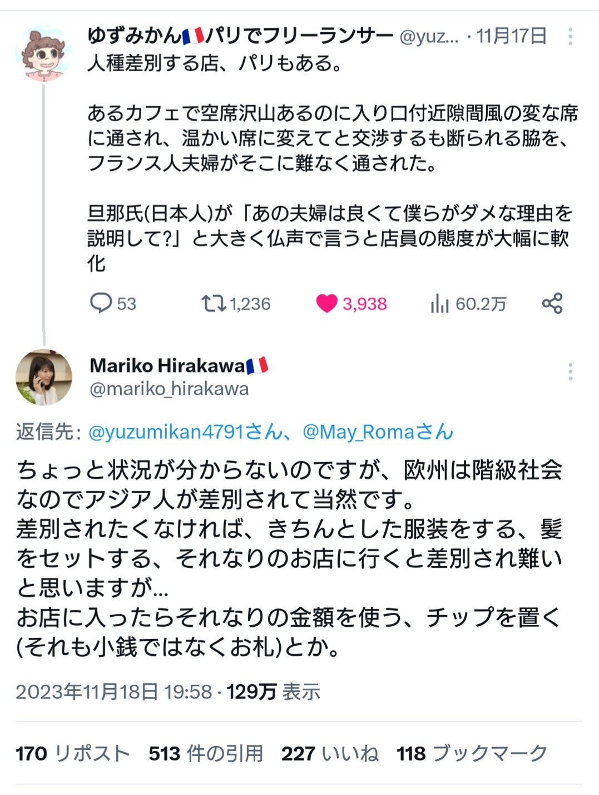Open three-dot menu on Mariko Hirakawa reply

click(570, 372)
